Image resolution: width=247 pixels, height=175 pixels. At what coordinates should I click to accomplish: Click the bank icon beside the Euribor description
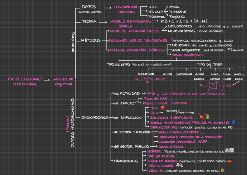227,151
